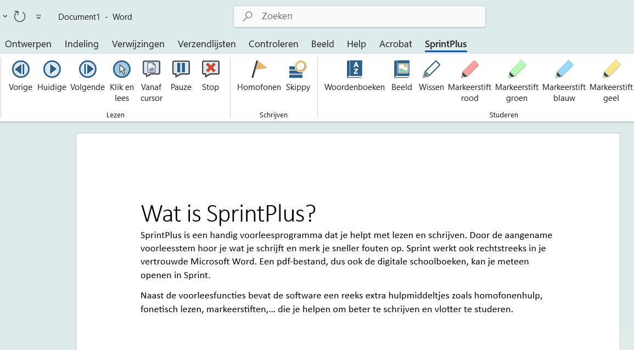Switch to the Controleren ribbon tab
The width and height of the screenshot is (634, 350).
click(273, 44)
